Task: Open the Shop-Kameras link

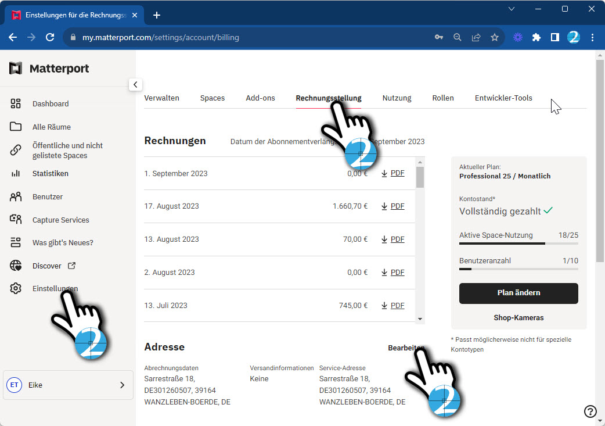Action: [518, 317]
